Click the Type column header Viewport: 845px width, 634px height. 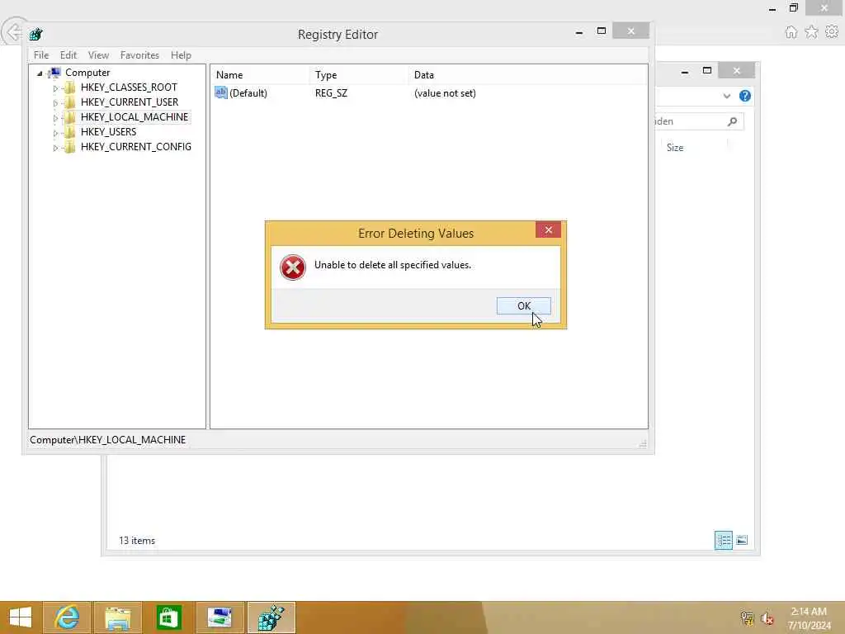(x=360, y=75)
